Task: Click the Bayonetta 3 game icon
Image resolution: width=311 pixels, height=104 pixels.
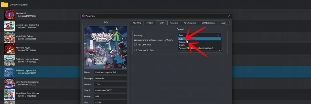Action: click(9, 15)
